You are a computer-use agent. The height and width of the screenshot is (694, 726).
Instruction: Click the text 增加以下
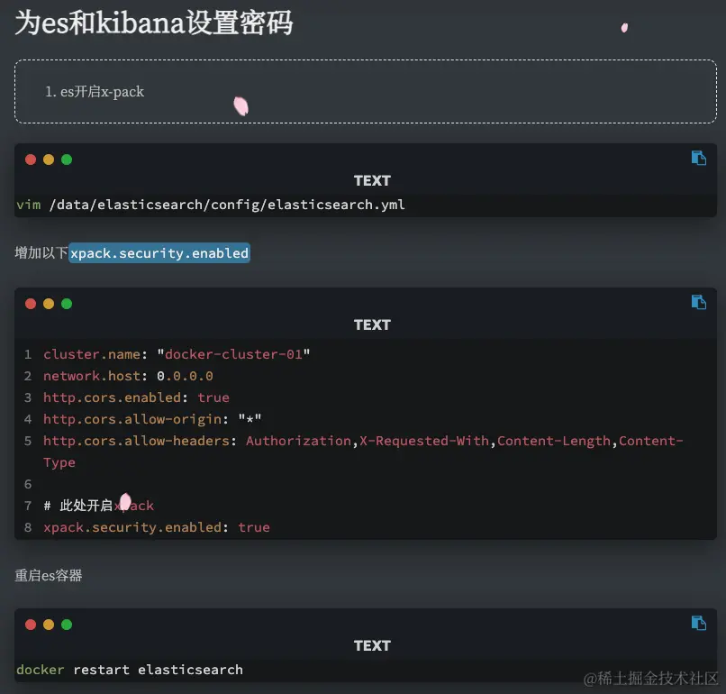[x=41, y=253]
